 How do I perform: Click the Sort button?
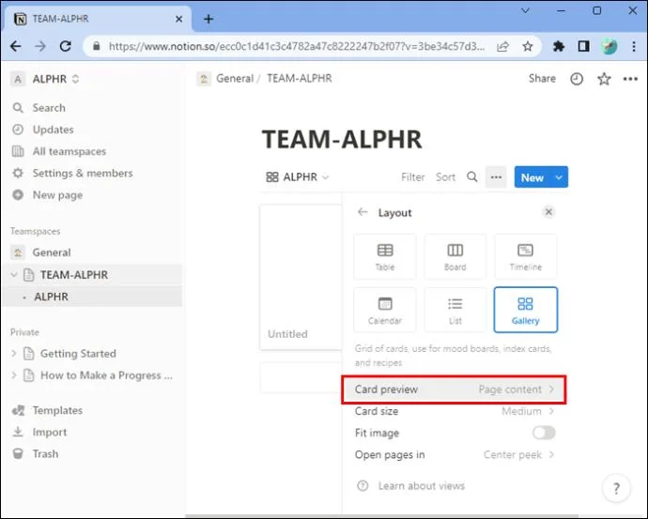445,177
